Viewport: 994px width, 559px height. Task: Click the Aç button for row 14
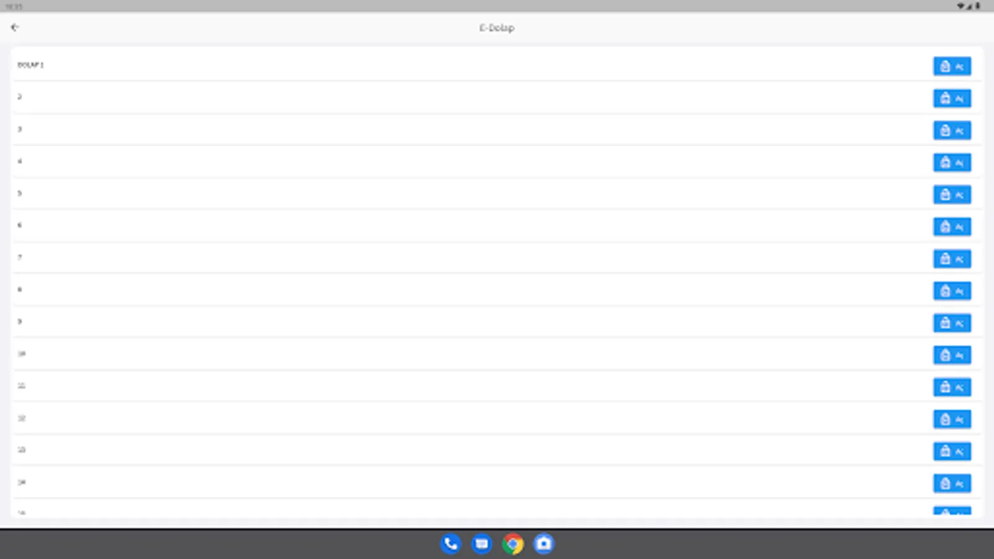(x=952, y=483)
